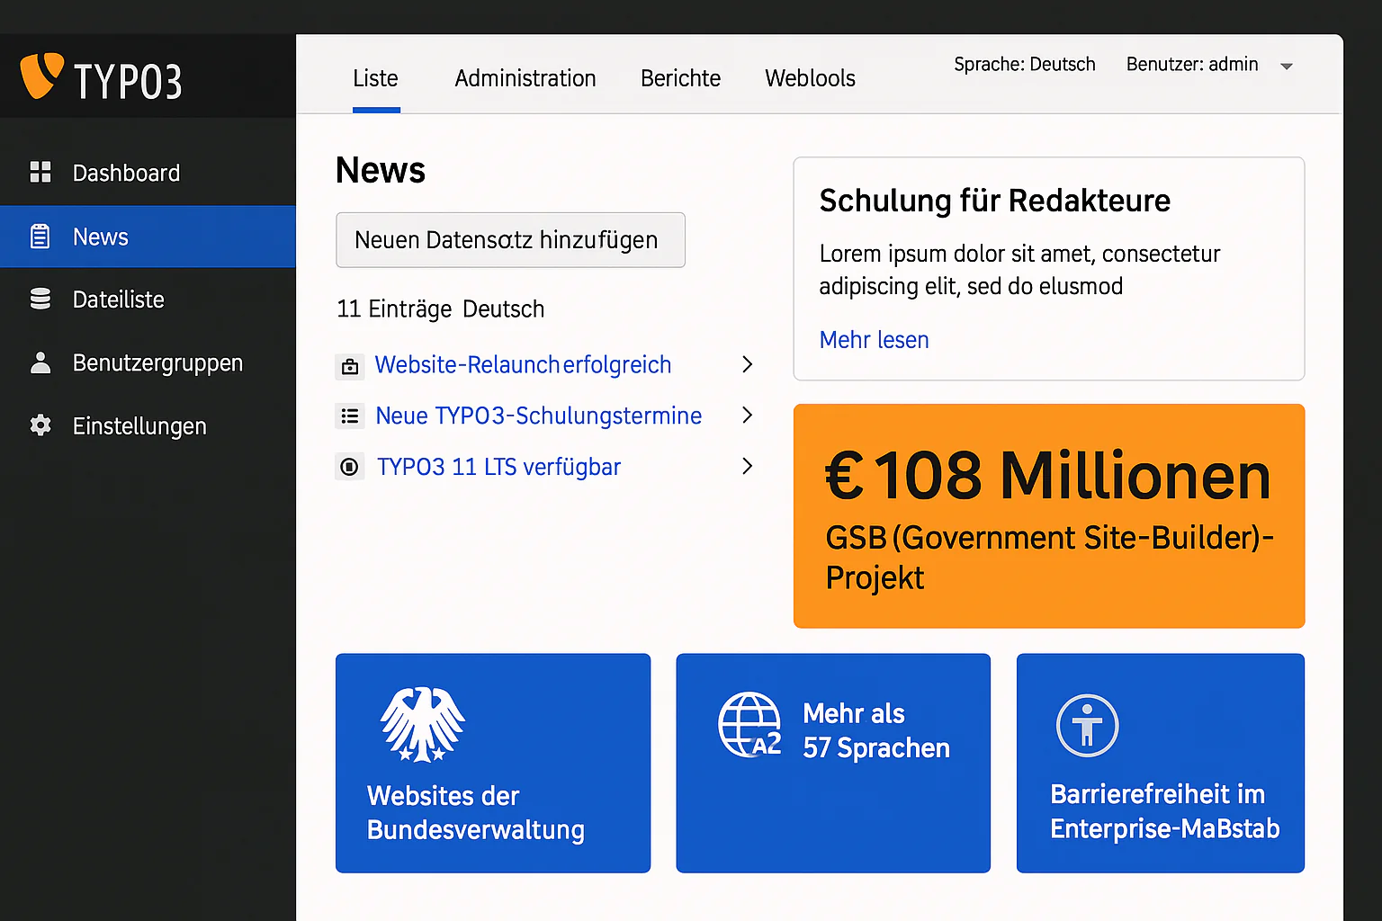The image size is (1382, 921).
Task: Switch to the Administration tab
Action: (525, 78)
